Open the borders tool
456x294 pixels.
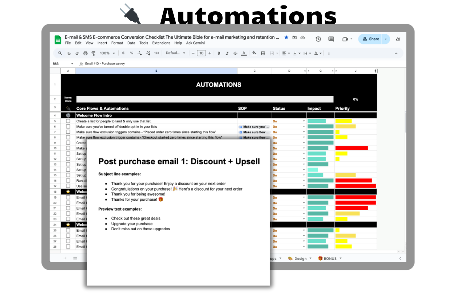(263, 53)
